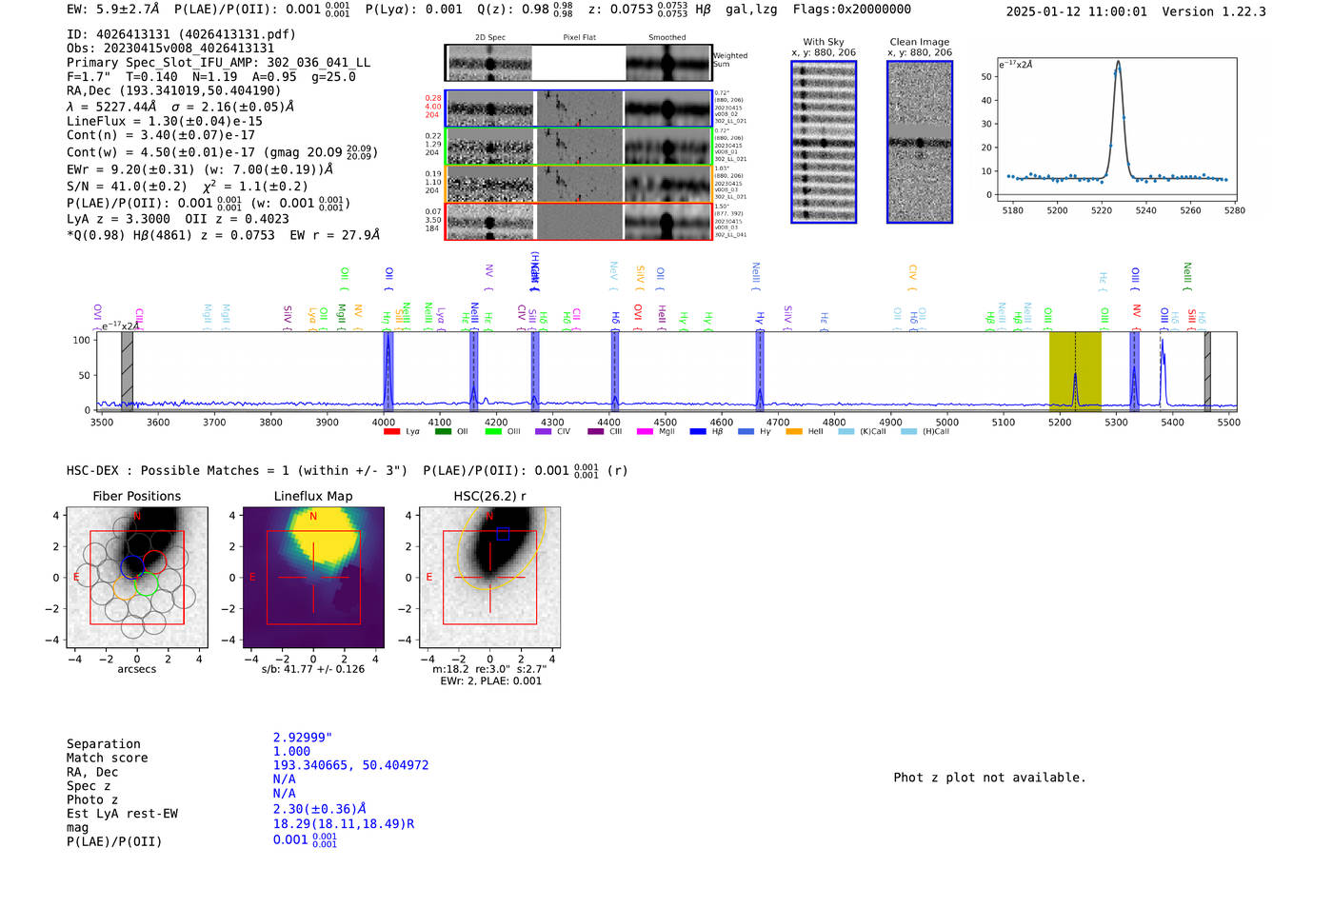1333x907 pixels.
Task: Click the 2025-01-12 11:00:01 timestamp
Action: click(x=1077, y=11)
